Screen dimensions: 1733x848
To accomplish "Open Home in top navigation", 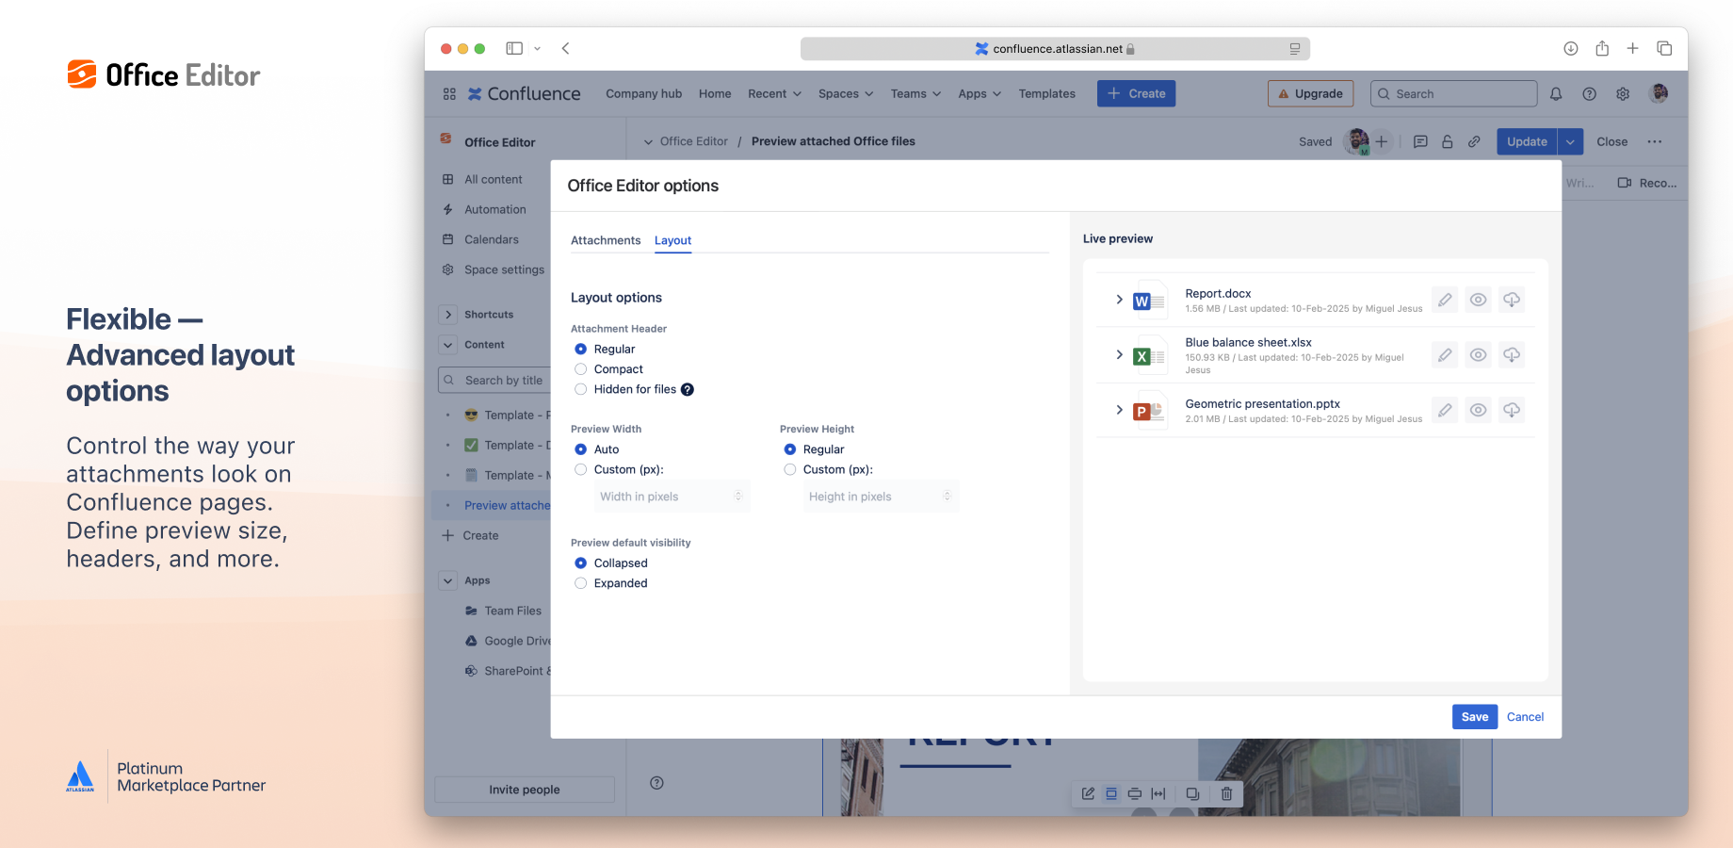I will [715, 93].
